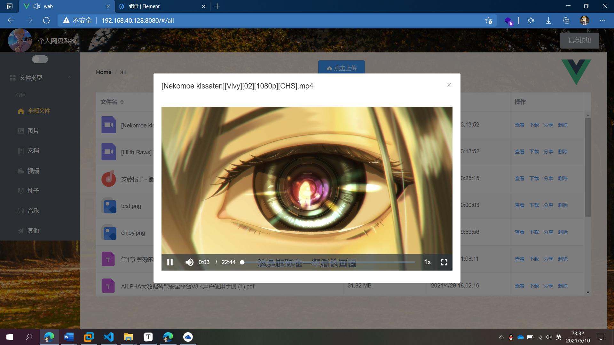Pause the playing video
Screen dimensions: 614x345
(x=170, y=262)
